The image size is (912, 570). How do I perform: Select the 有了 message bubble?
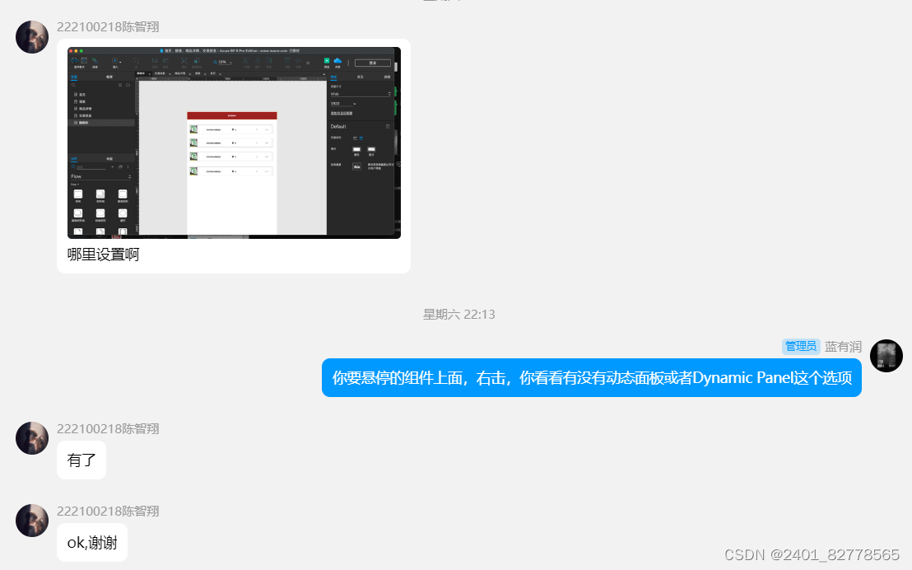coord(81,460)
